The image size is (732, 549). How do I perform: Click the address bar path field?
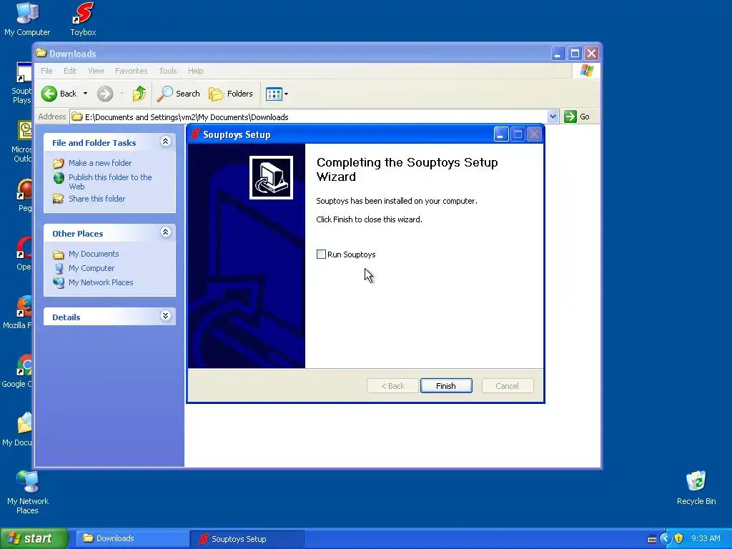point(308,117)
